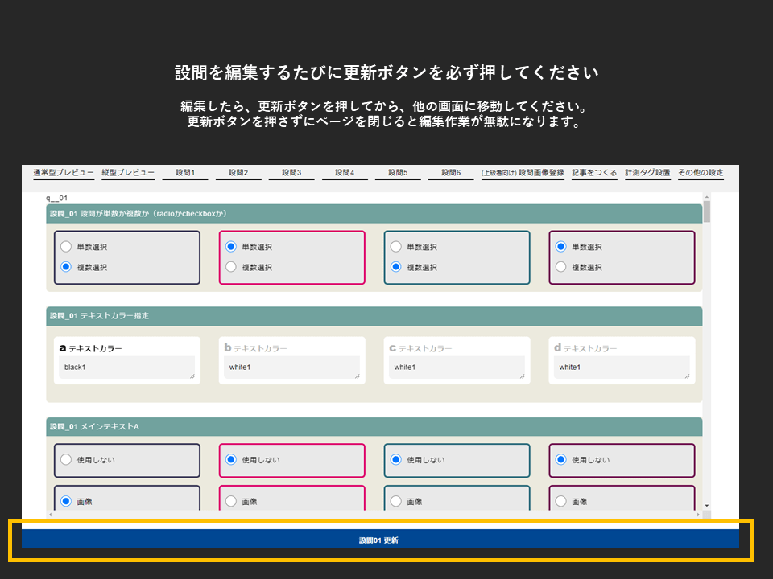The width and height of the screenshot is (773, 579).
Task: Select 使用しない in the navy-bordered メインテキストA box
Action: point(66,460)
